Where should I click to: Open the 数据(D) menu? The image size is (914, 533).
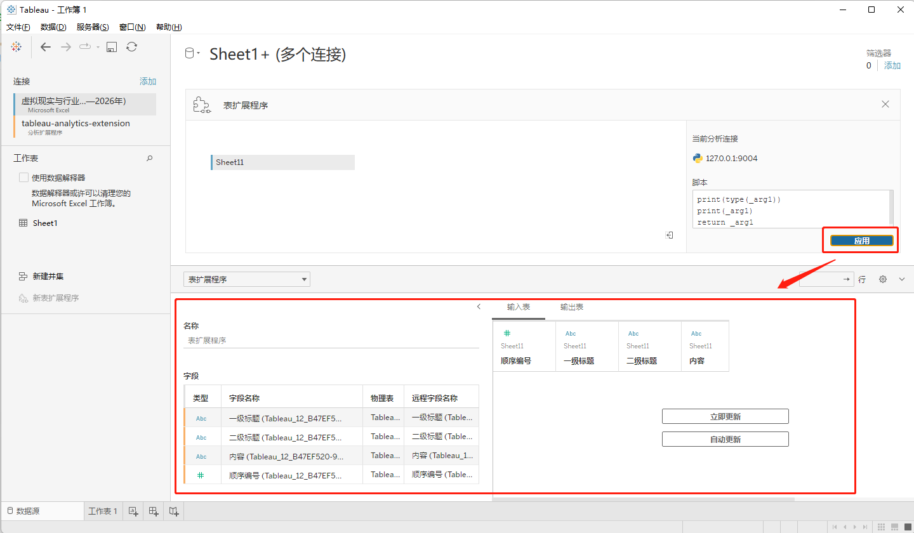click(x=53, y=27)
